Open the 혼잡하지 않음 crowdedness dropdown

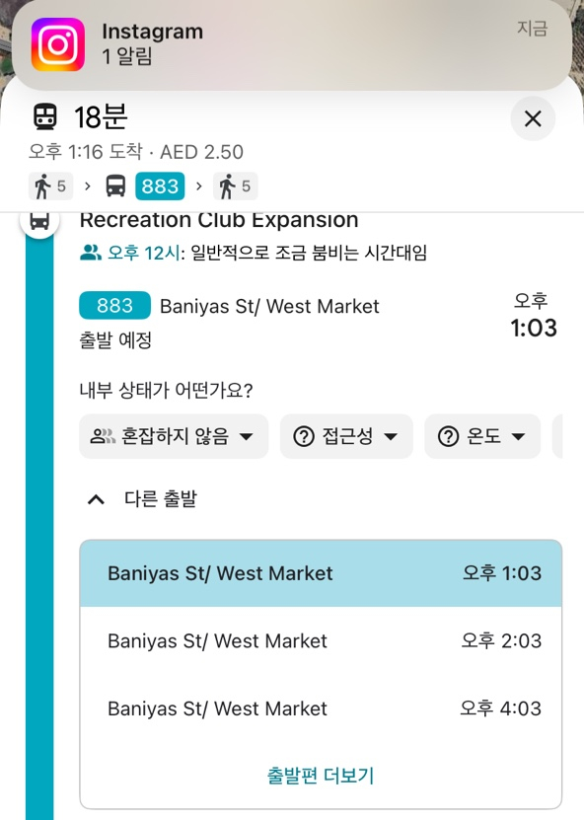pos(174,436)
